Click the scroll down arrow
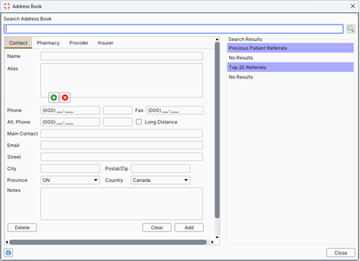360x261 pixels. tap(217, 237)
